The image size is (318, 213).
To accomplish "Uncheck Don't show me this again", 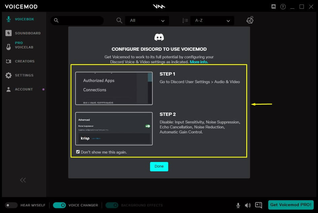I will coord(78,152).
